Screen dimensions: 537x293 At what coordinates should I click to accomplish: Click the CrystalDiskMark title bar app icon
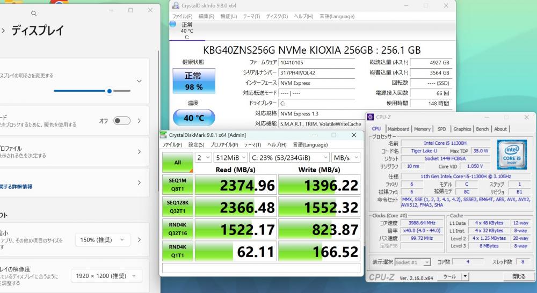pos(164,135)
